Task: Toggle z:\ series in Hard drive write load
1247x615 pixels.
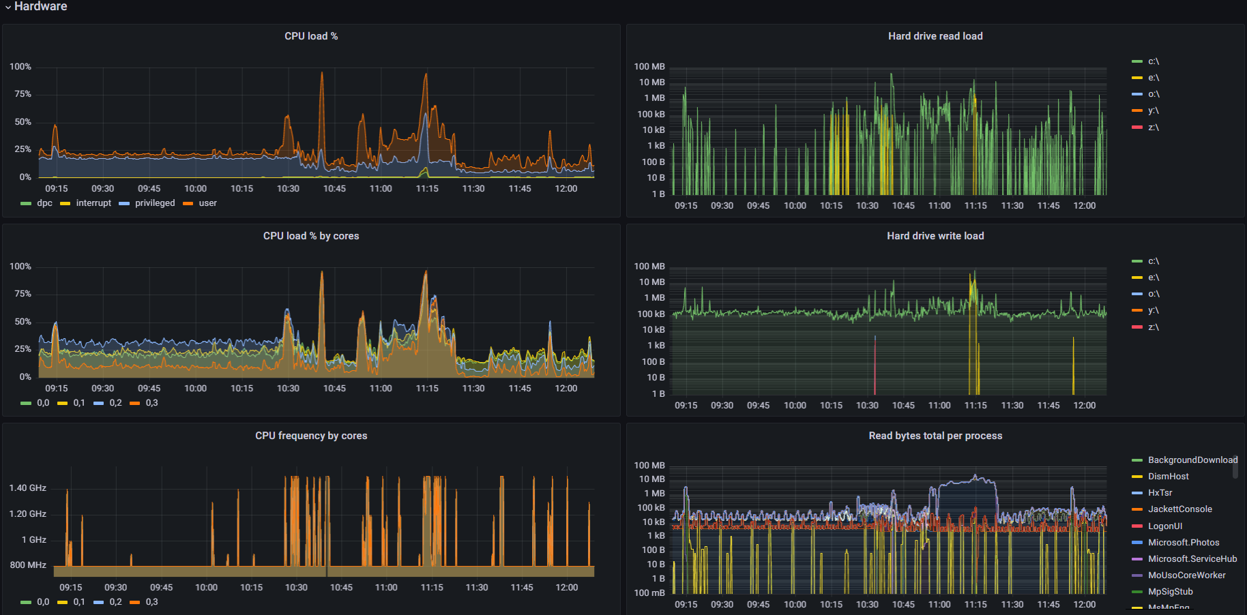Action: 1154,327
